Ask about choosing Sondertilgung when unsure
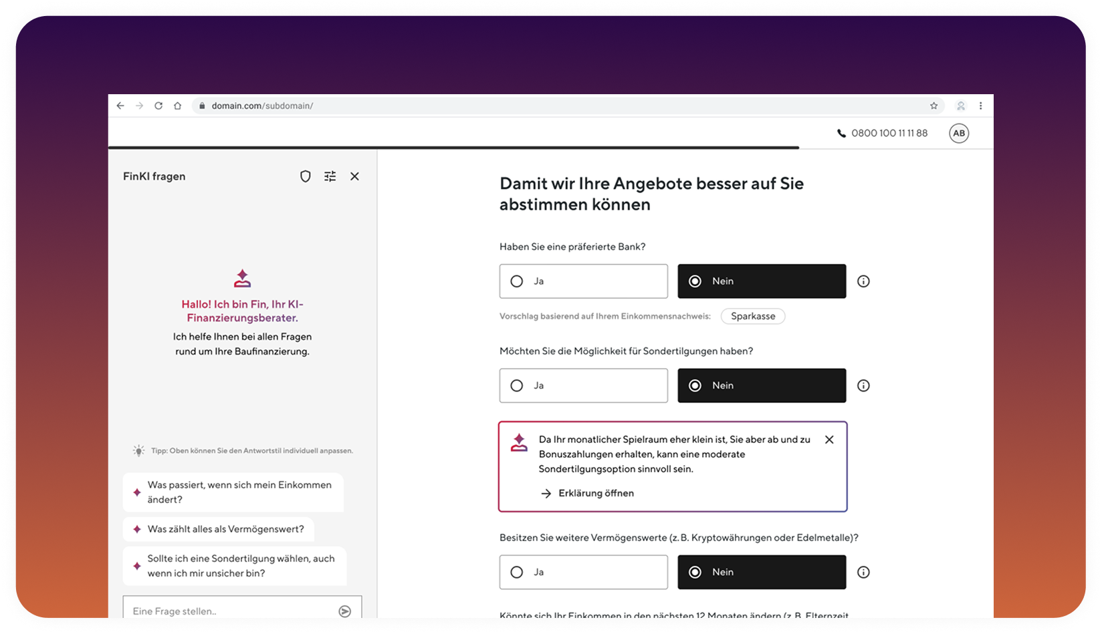 coord(235,566)
